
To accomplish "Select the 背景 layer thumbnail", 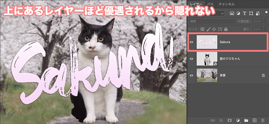I will coord(207,75).
